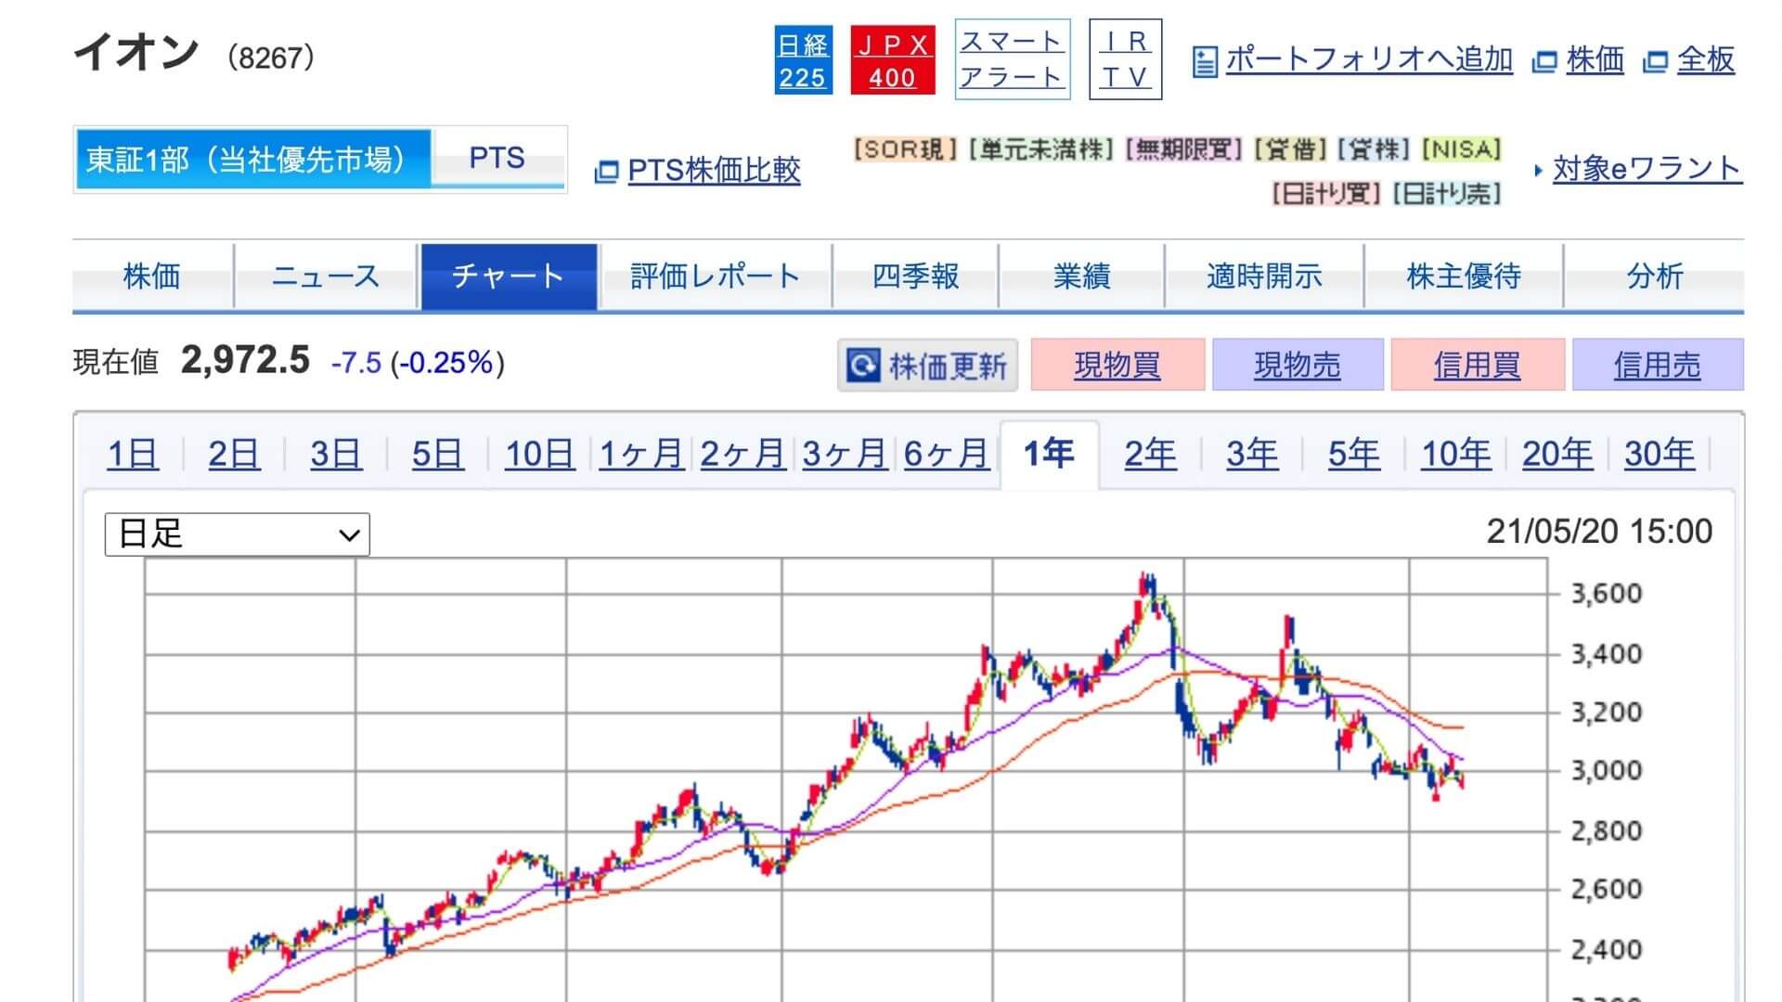Click the [NISA] tag
The height and width of the screenshot is (1002, 1782).
1462,149
